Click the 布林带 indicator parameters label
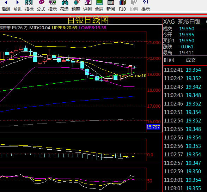The width and height of the screenshot is (207, 192). (14, 28)
